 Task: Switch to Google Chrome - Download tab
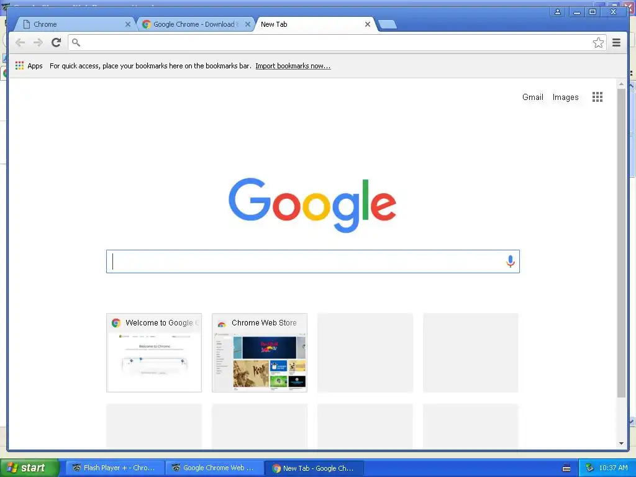(x=196, y=24)
